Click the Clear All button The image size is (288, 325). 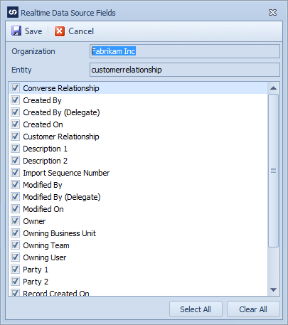point(253,309)
